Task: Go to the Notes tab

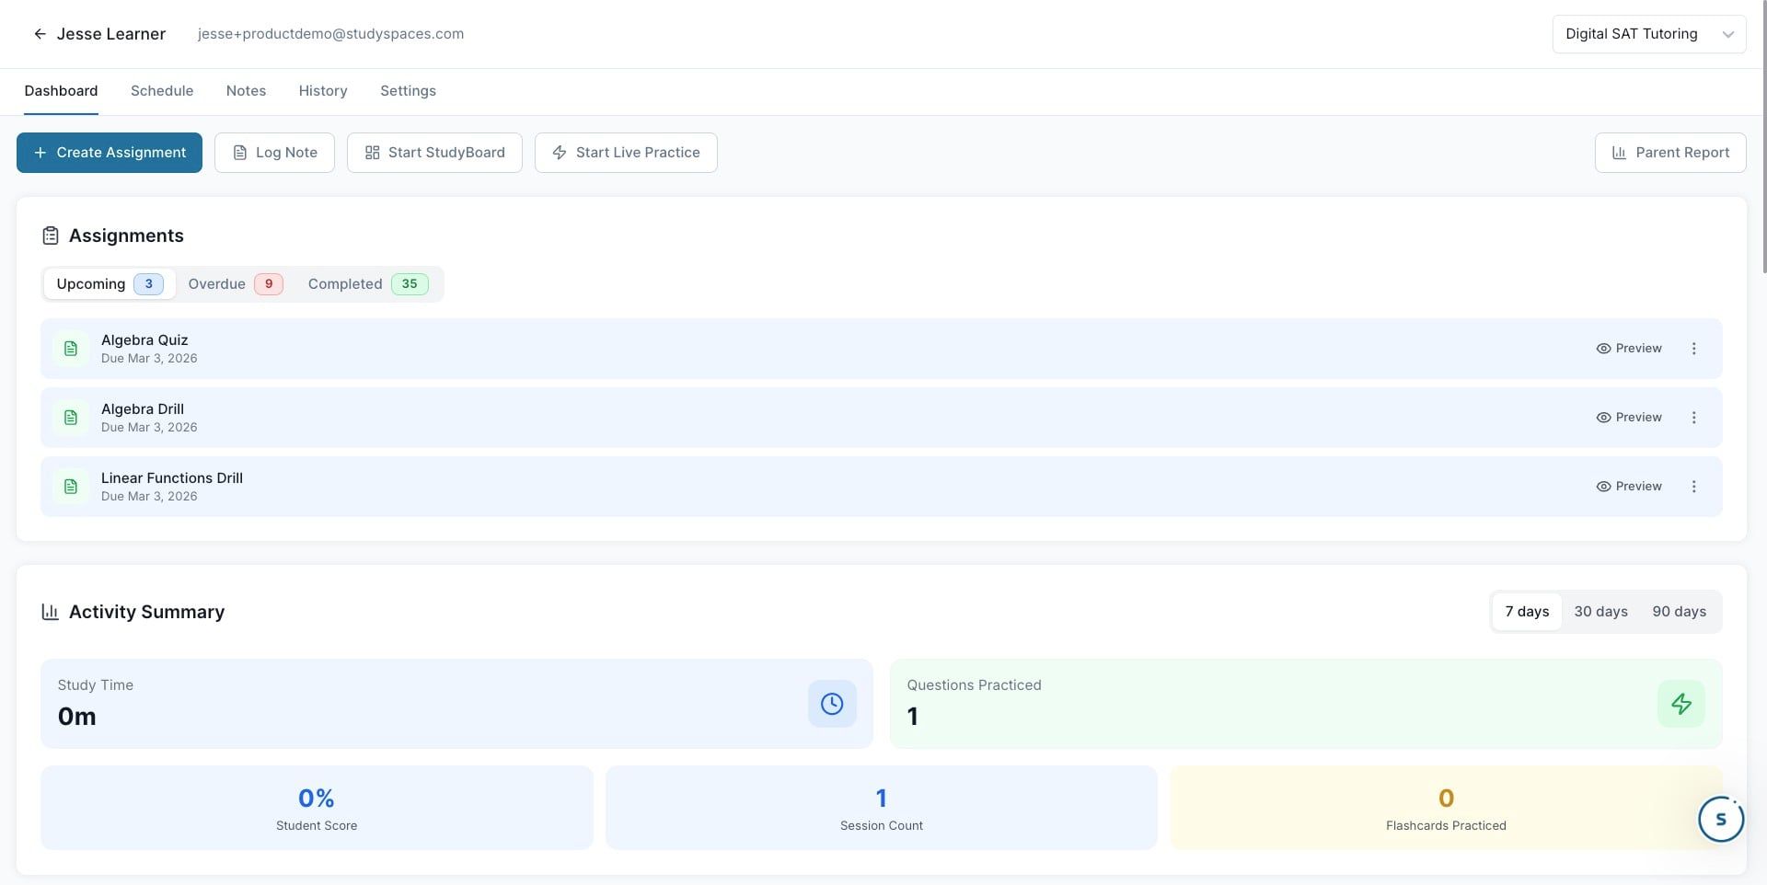Action: click(x=246, y=91)
